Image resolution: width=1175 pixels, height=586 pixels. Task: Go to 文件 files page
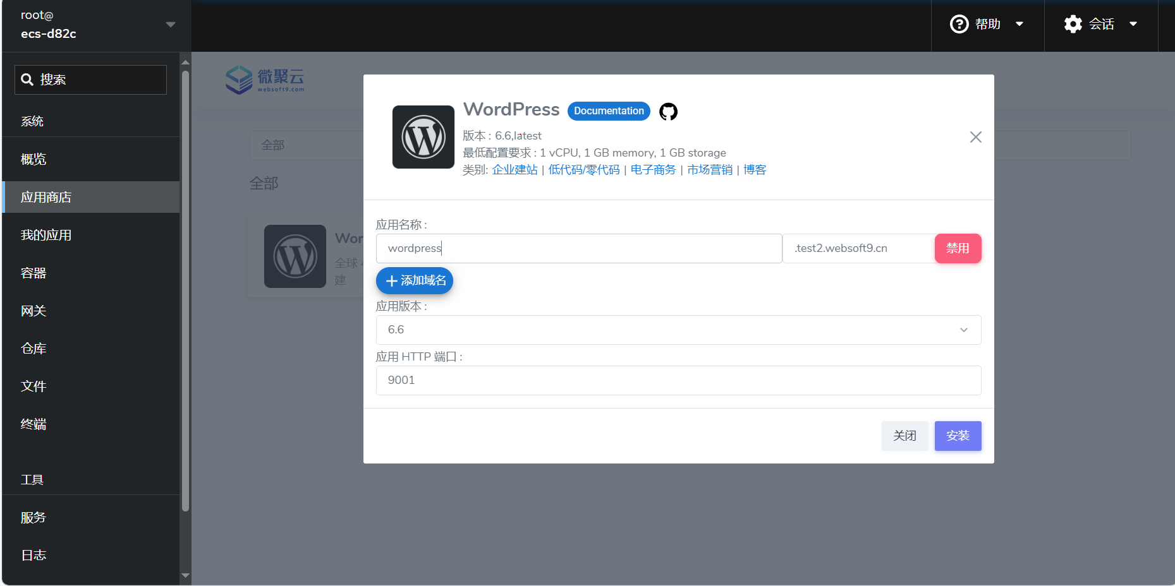91,386
